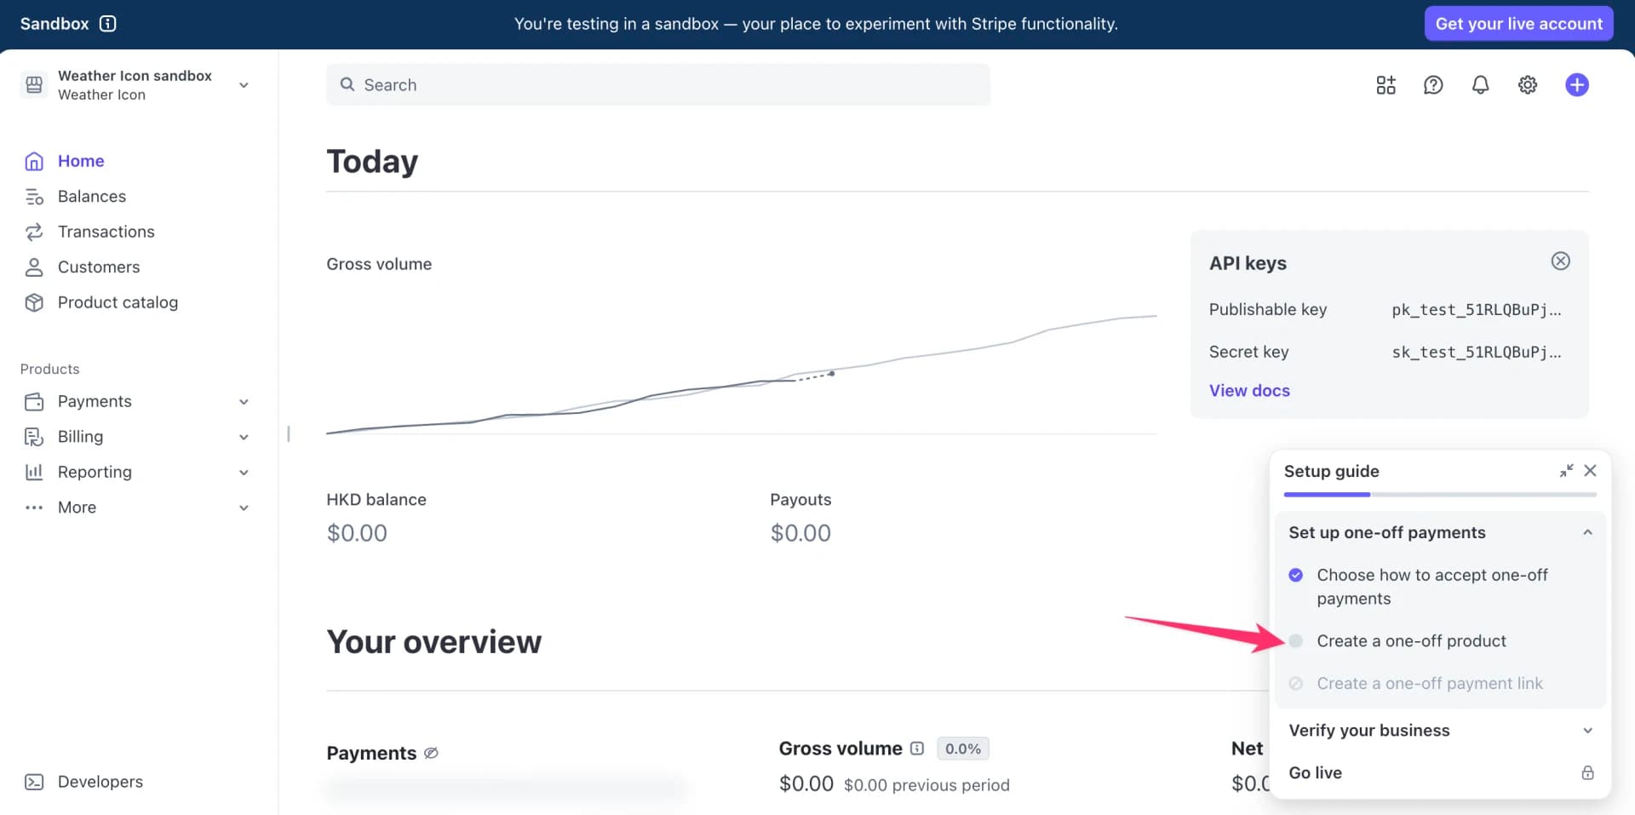This screenshot has width=1635, height=815.
Task: Go to Home in the sidebar
Action: pyautogui.click(x=81, y=161)
